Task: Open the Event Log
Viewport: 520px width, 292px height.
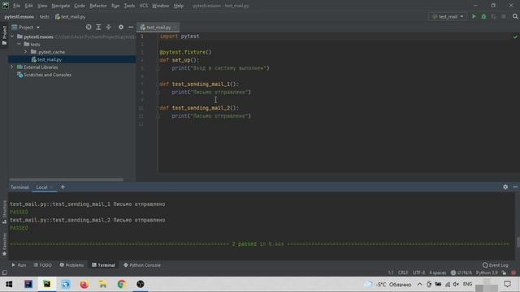Action: click(x=496, y=265)
